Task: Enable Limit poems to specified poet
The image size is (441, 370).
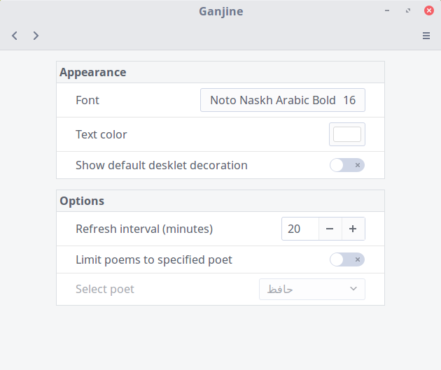Action: 347,259
